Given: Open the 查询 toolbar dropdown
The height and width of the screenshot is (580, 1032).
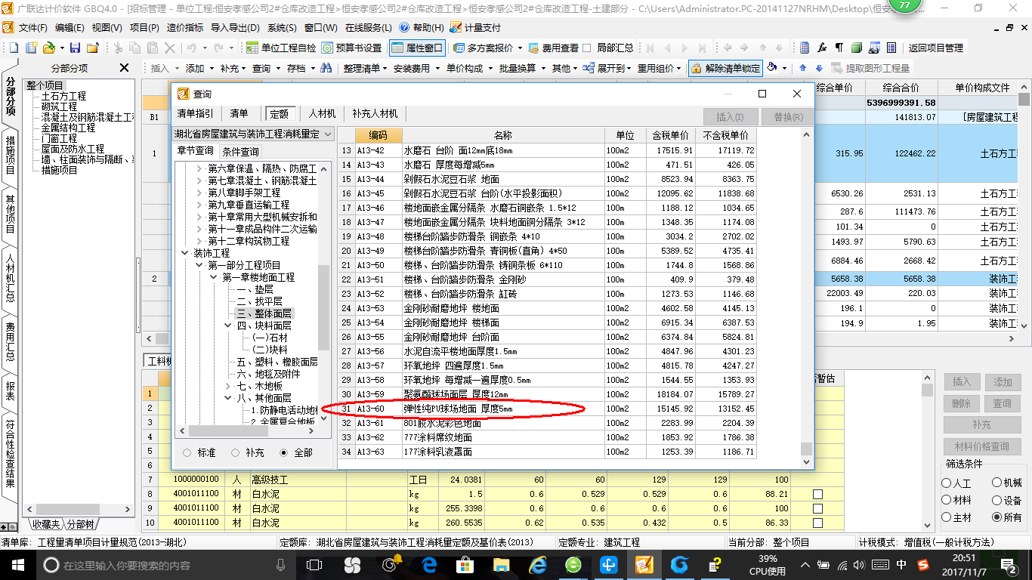Looking at the screenshot, I should (266, 68).
